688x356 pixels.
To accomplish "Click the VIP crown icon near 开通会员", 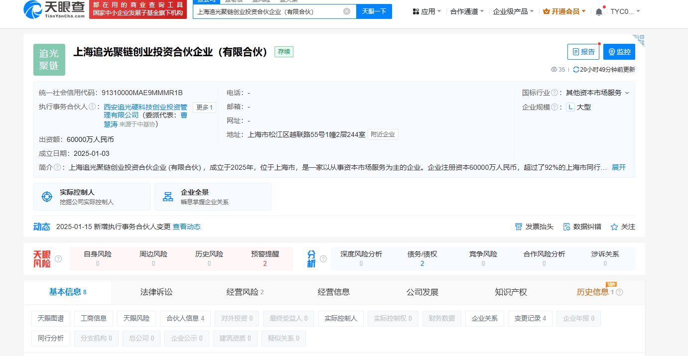I will [x=546, y=11].
